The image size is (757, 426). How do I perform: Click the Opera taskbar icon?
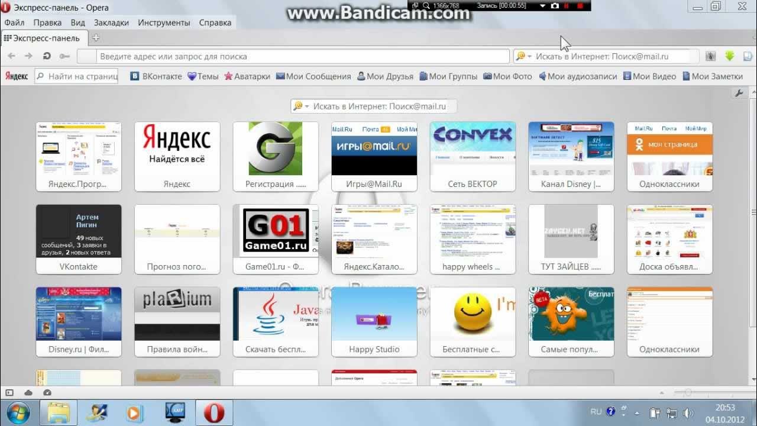(214, 412)
